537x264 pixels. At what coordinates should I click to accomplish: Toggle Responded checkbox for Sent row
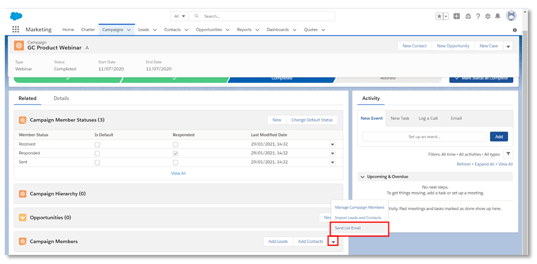pyautogui.click(x=175, y=162)
